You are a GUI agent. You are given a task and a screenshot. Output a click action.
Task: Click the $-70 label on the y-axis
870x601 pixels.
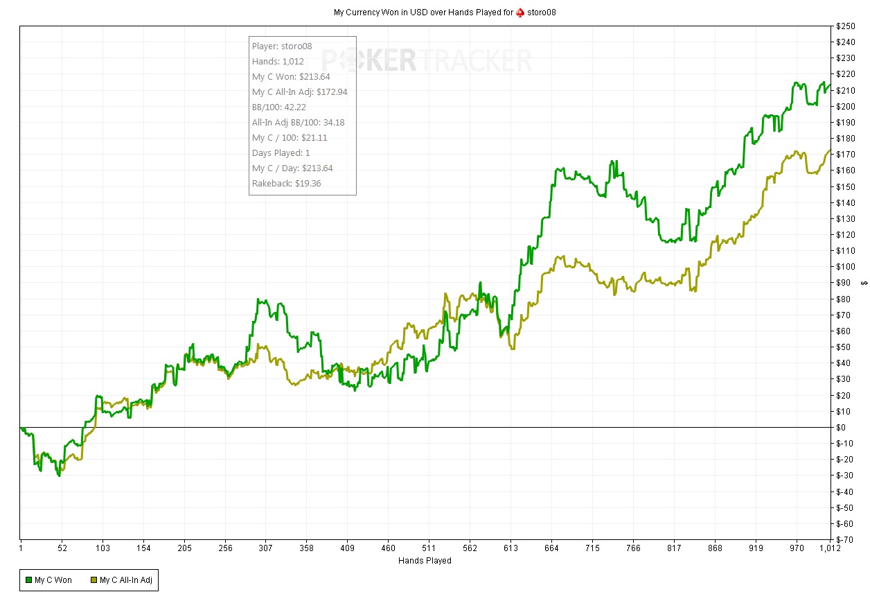click(846, 539)
